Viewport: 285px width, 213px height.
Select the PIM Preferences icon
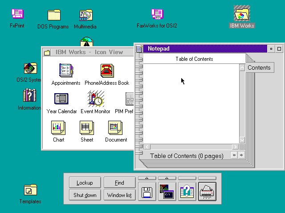130,99
